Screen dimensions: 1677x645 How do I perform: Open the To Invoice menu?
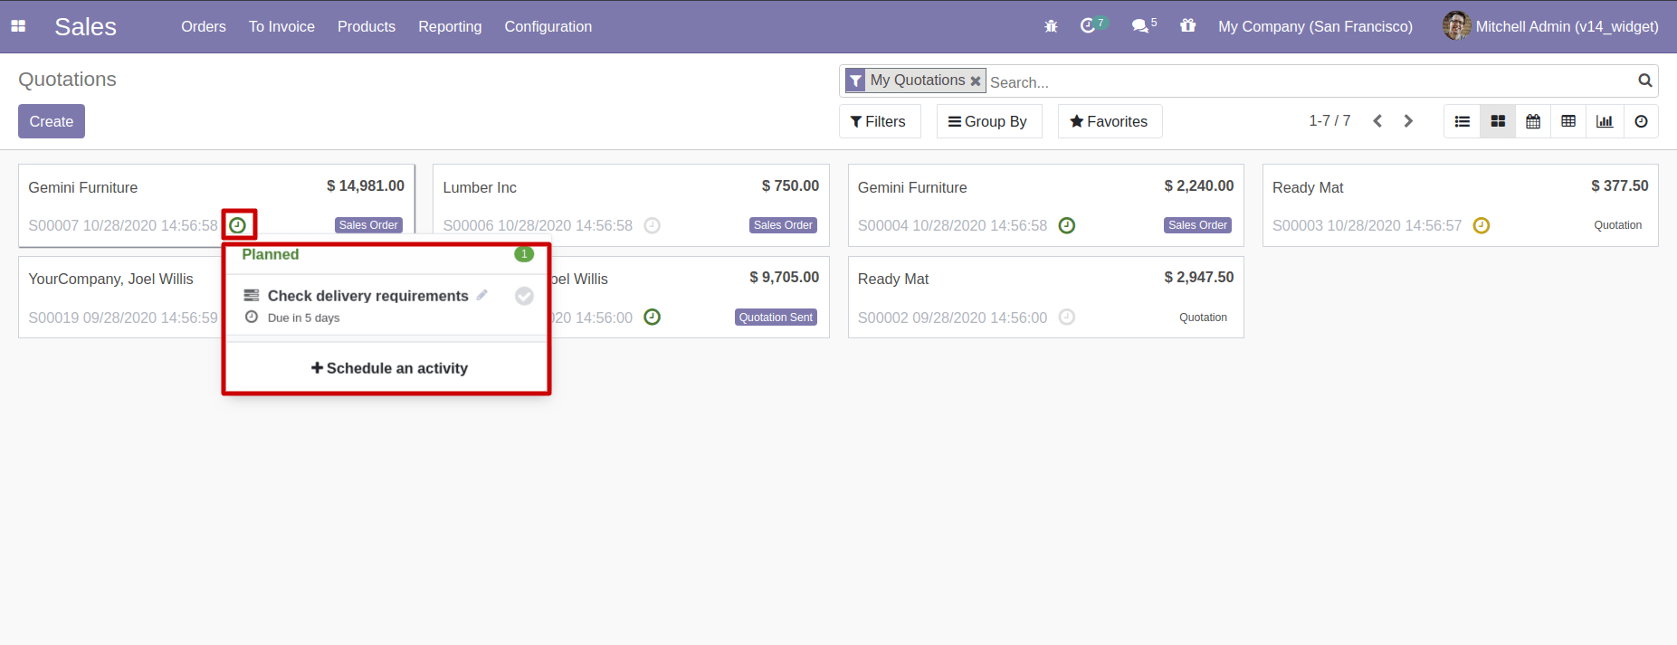click(281, 26)
